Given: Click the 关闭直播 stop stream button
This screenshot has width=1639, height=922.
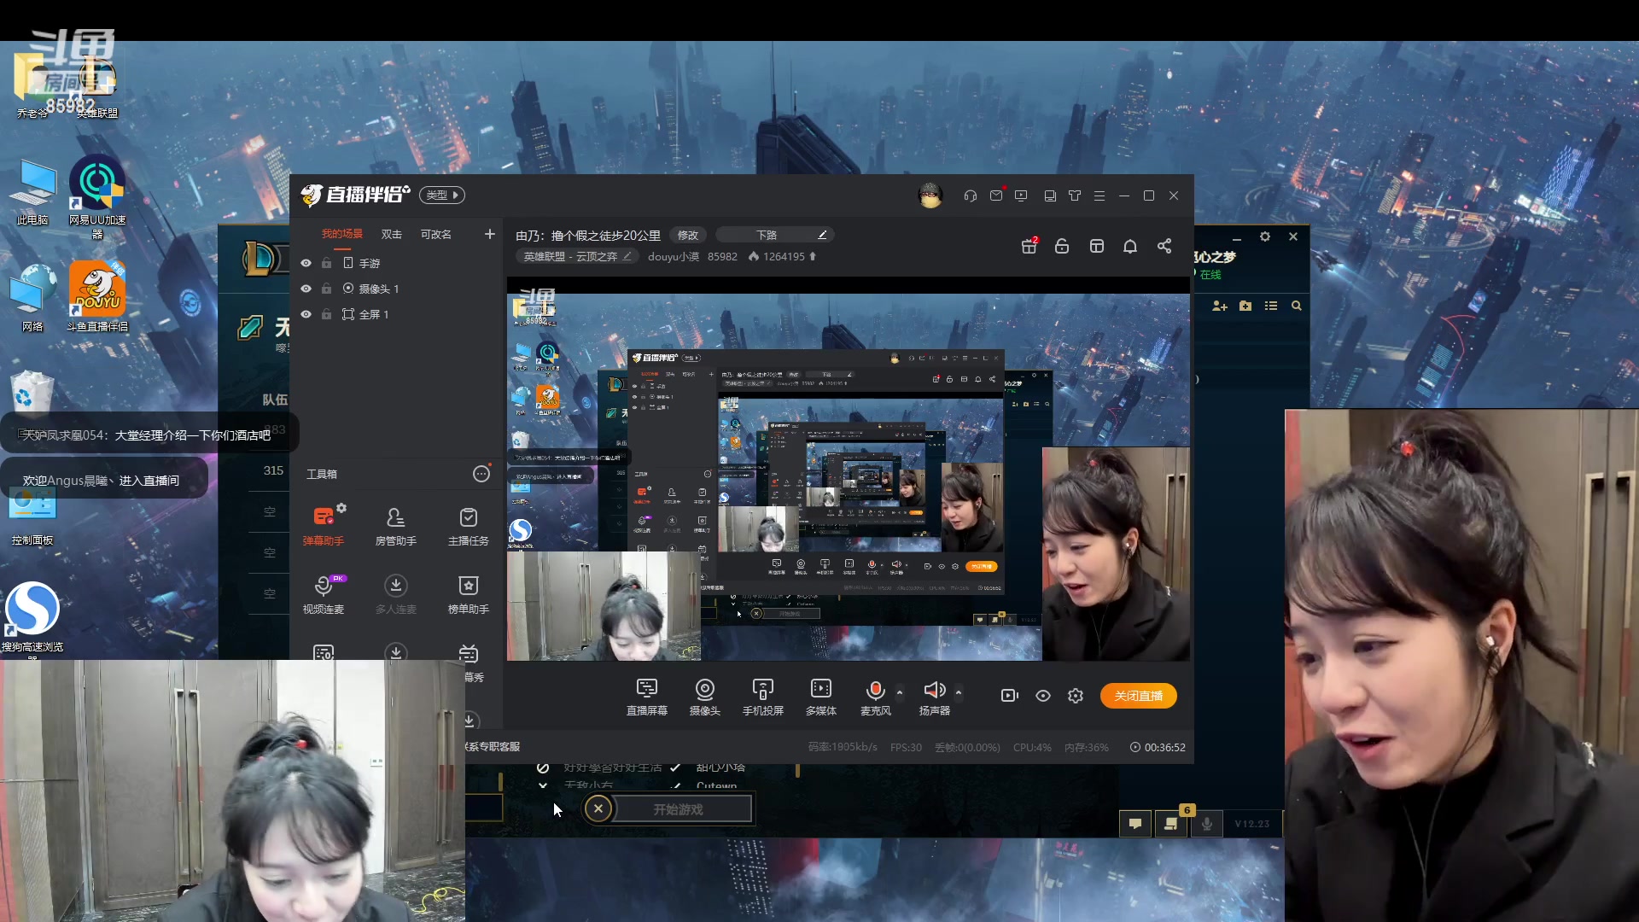Looking at the screenshot, I should coord(1138,696).
